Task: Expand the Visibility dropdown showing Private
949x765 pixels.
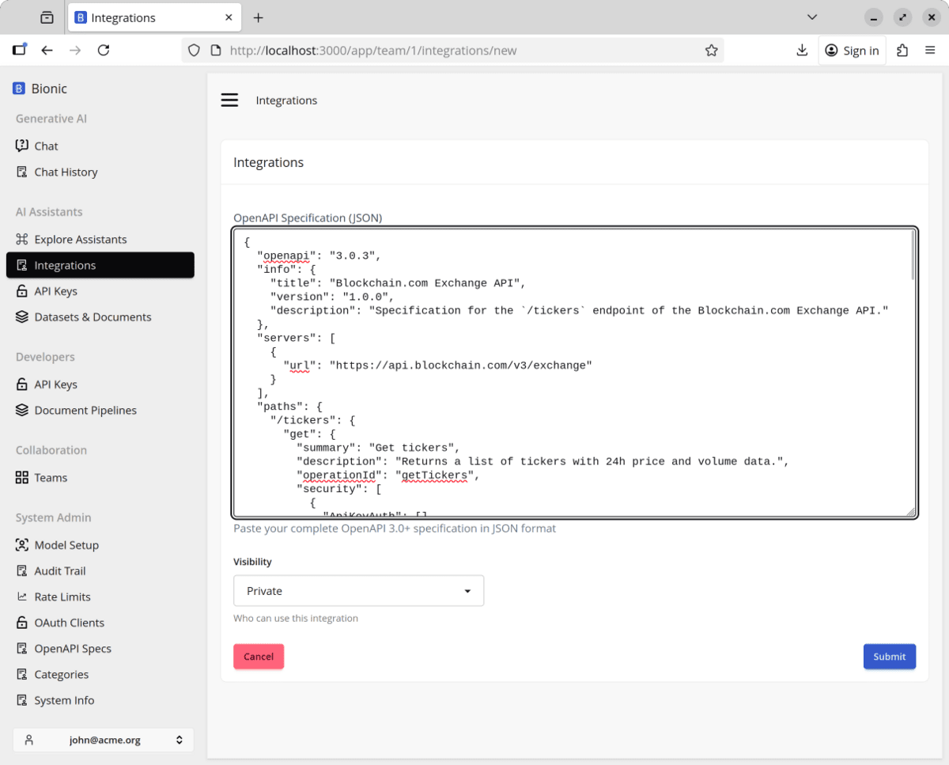Action: click(358, 591)
